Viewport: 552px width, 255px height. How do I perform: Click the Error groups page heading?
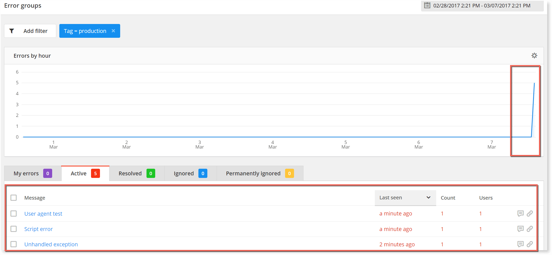[23, 6]
